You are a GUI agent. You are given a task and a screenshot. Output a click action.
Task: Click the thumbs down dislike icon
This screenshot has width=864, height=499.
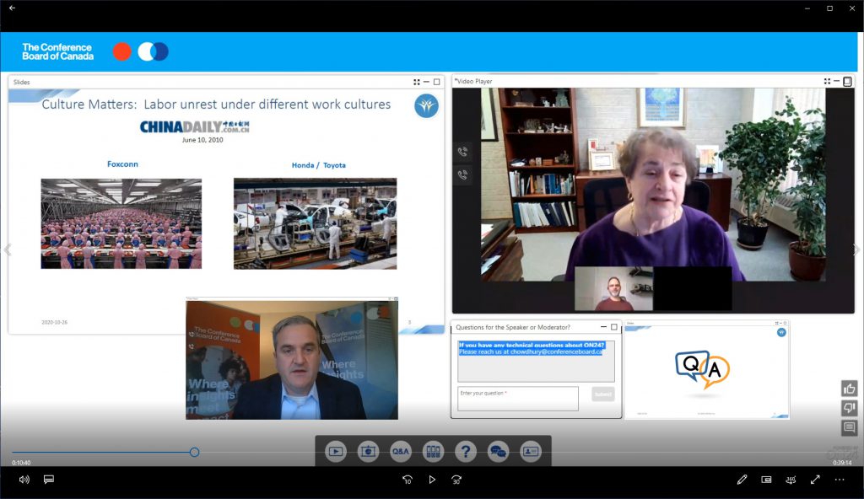click(849, 408)
